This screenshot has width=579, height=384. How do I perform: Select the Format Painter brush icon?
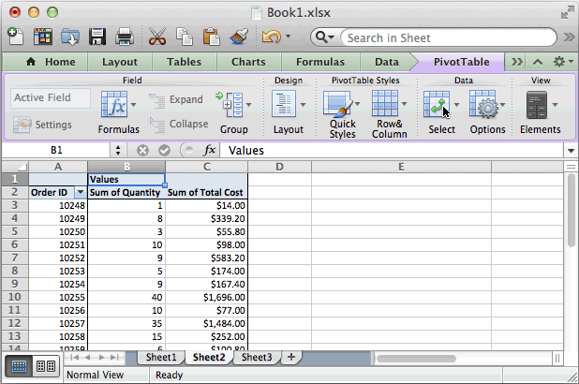pos(239,37)
